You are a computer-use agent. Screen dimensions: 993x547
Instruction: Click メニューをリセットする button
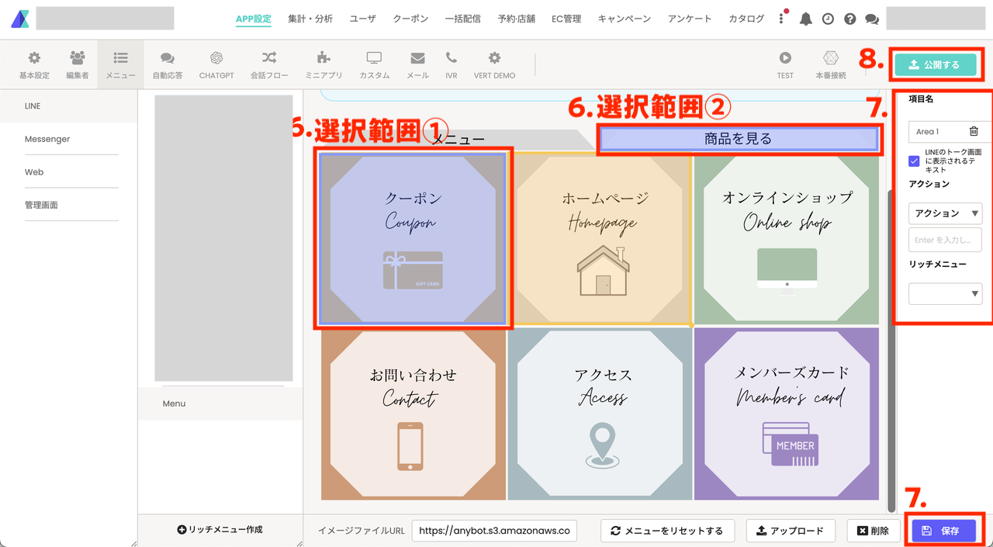[666, 531]
